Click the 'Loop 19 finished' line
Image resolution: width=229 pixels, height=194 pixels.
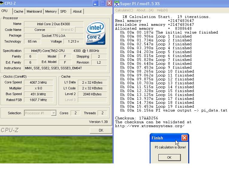(157, 106)
